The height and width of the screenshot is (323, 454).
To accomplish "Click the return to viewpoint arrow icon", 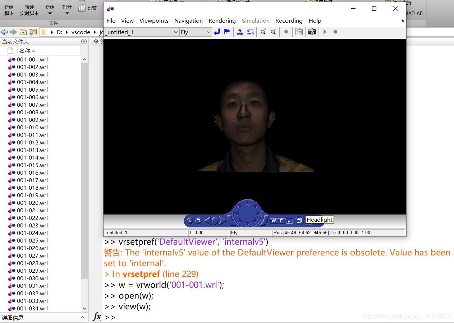I will (x=217, y=32).
